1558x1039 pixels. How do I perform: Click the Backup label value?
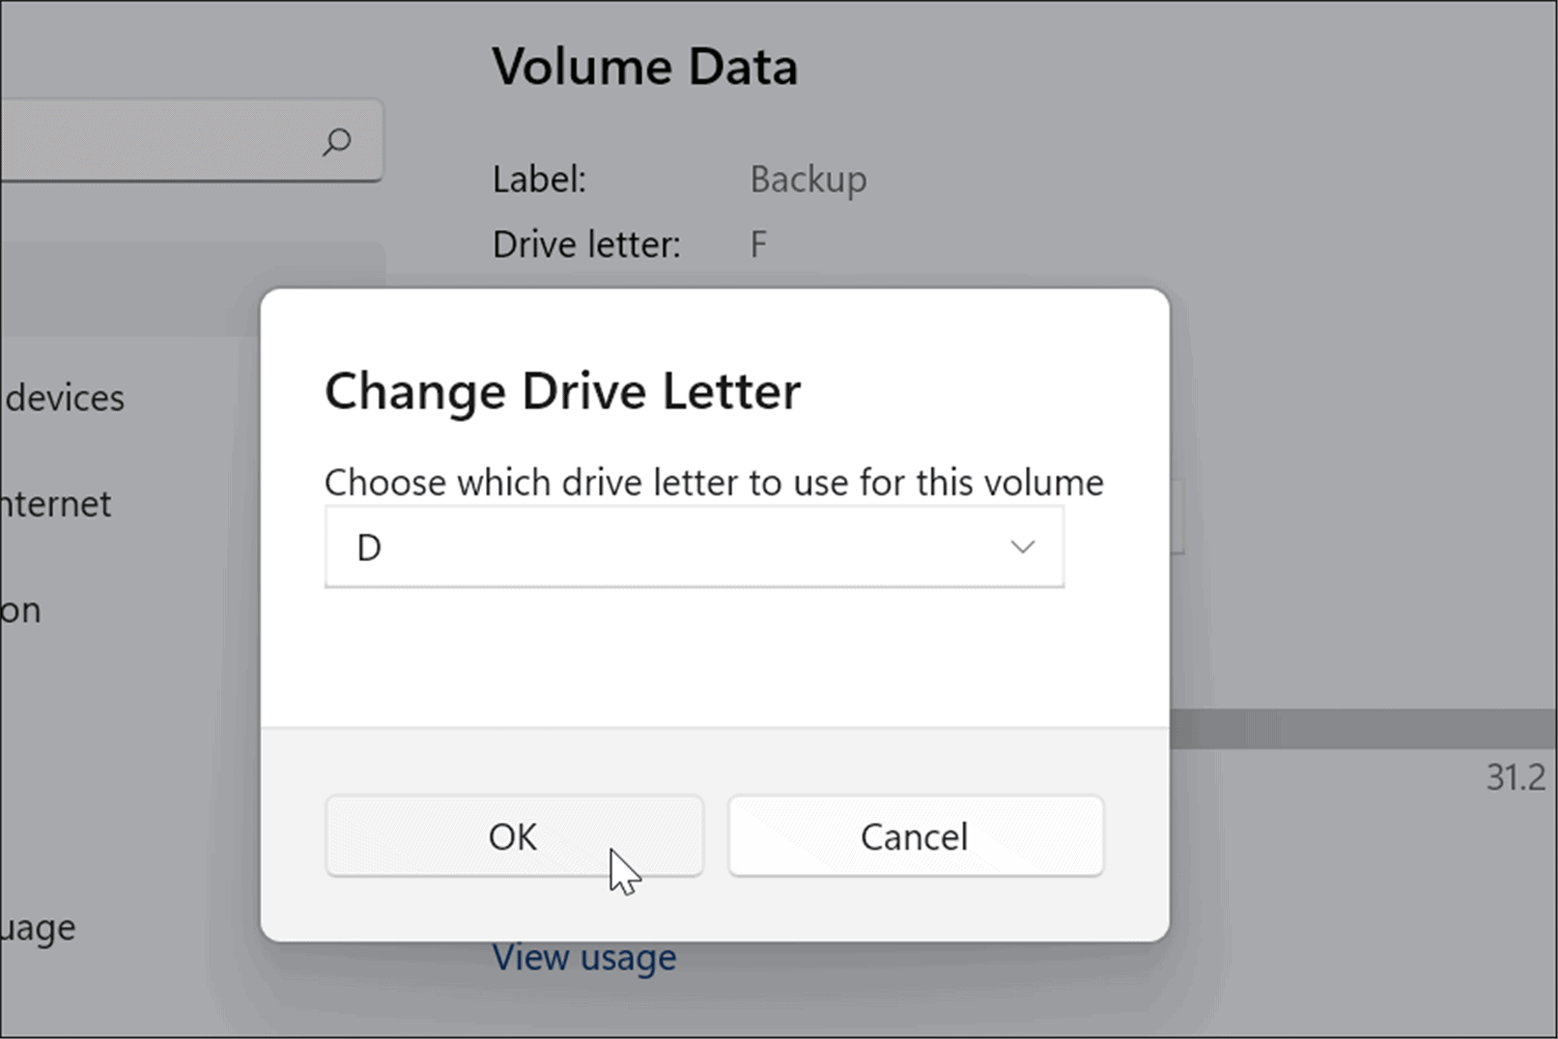coord(807,180)
